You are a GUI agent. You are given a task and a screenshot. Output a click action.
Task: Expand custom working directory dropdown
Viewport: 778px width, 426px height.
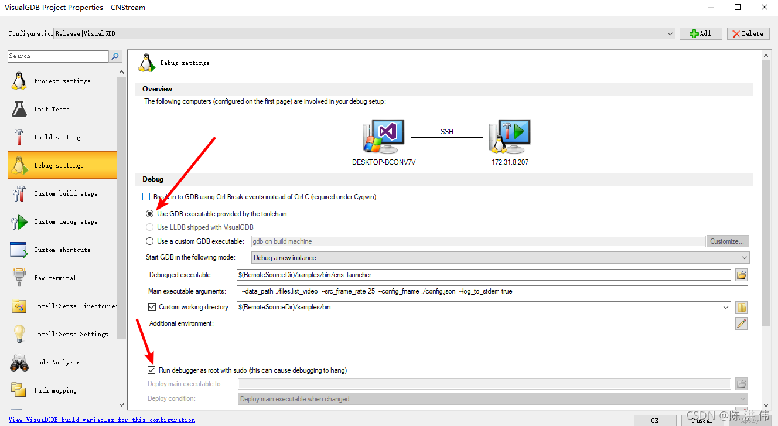click(726, 307)
